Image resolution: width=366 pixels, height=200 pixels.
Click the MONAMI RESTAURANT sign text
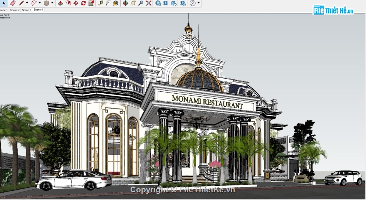[x=207, y=102]
